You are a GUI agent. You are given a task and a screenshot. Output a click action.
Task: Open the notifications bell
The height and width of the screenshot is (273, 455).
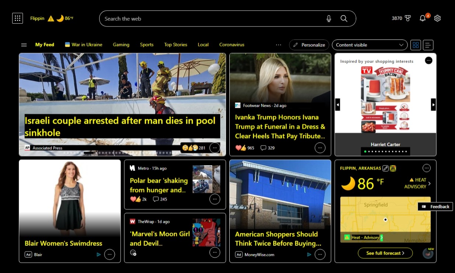click(423, 18)
